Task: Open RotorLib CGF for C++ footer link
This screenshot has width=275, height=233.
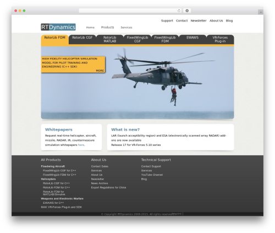Action: click(x=56, y=183)
